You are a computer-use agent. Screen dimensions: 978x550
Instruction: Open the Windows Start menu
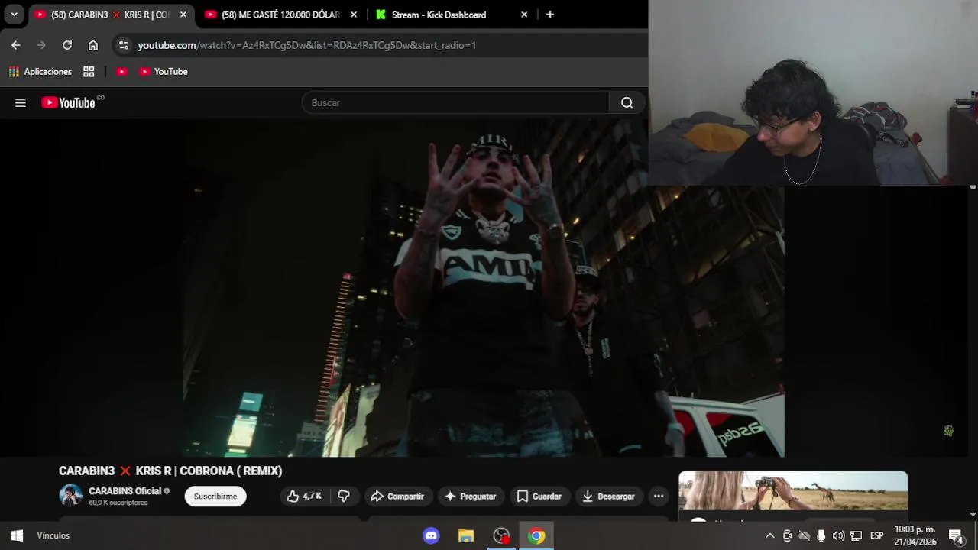tap(17, 535)
